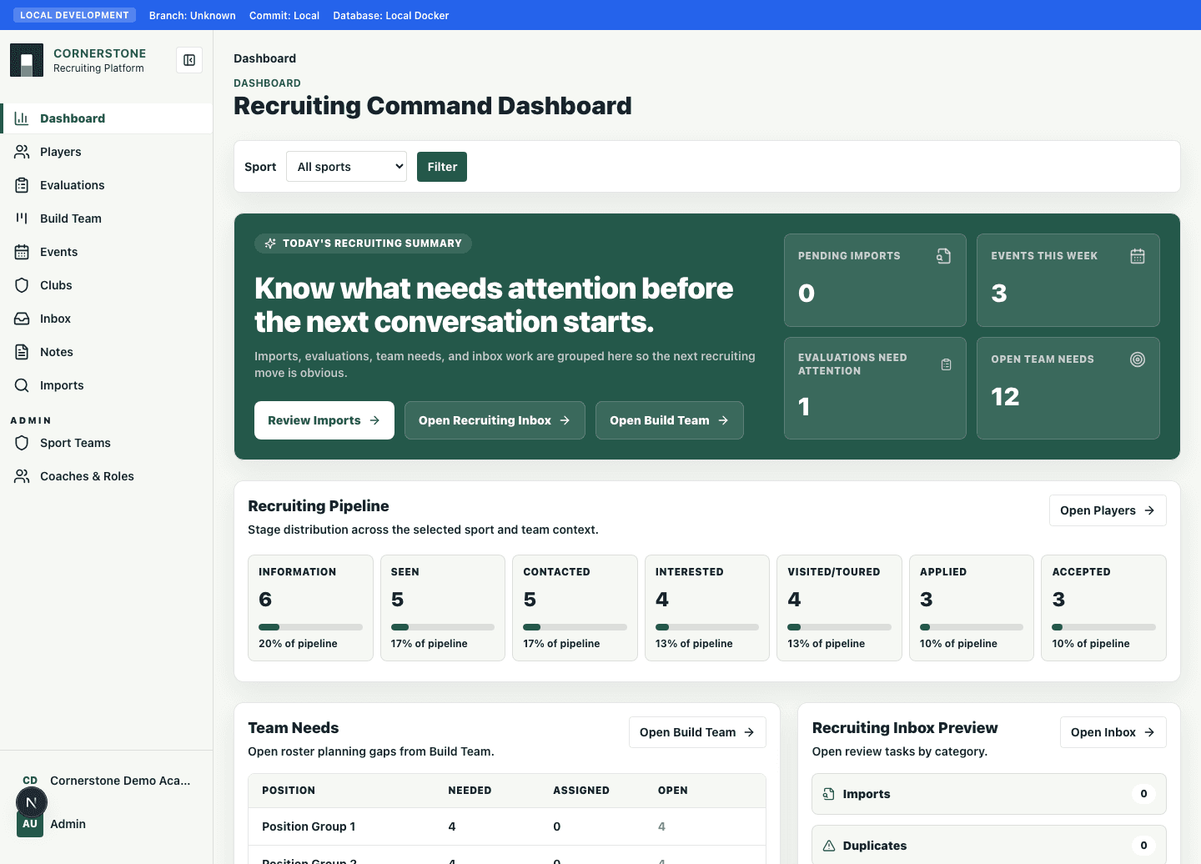
Task: Click Cornerstone Demo Aca... organization name
Action: coord(120,781)
